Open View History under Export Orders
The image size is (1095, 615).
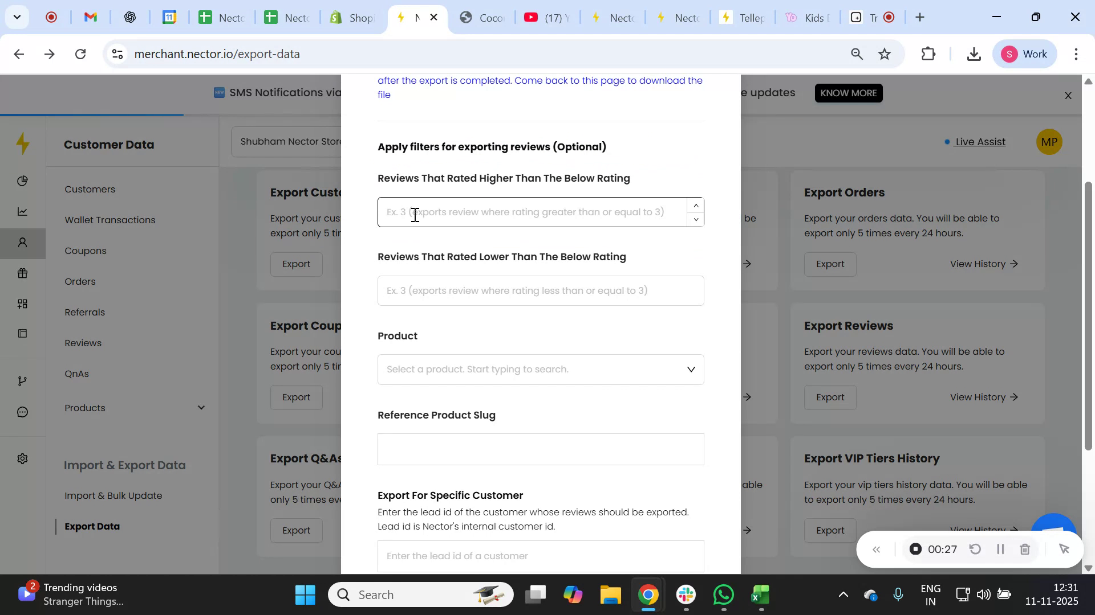tap(983, 264)
